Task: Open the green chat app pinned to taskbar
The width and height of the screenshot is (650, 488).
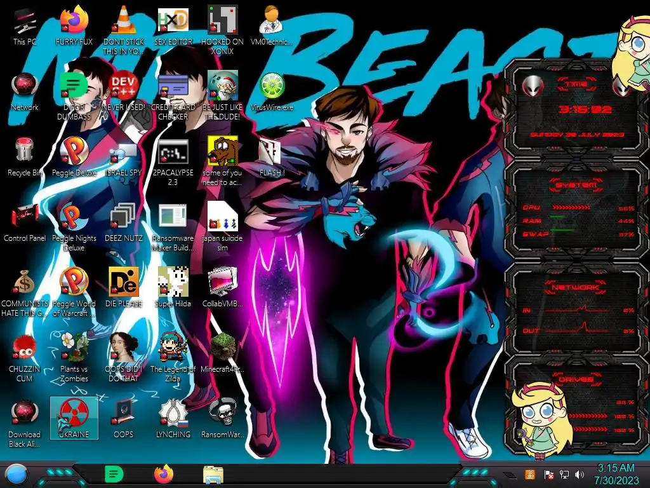Action: (114, 474)
